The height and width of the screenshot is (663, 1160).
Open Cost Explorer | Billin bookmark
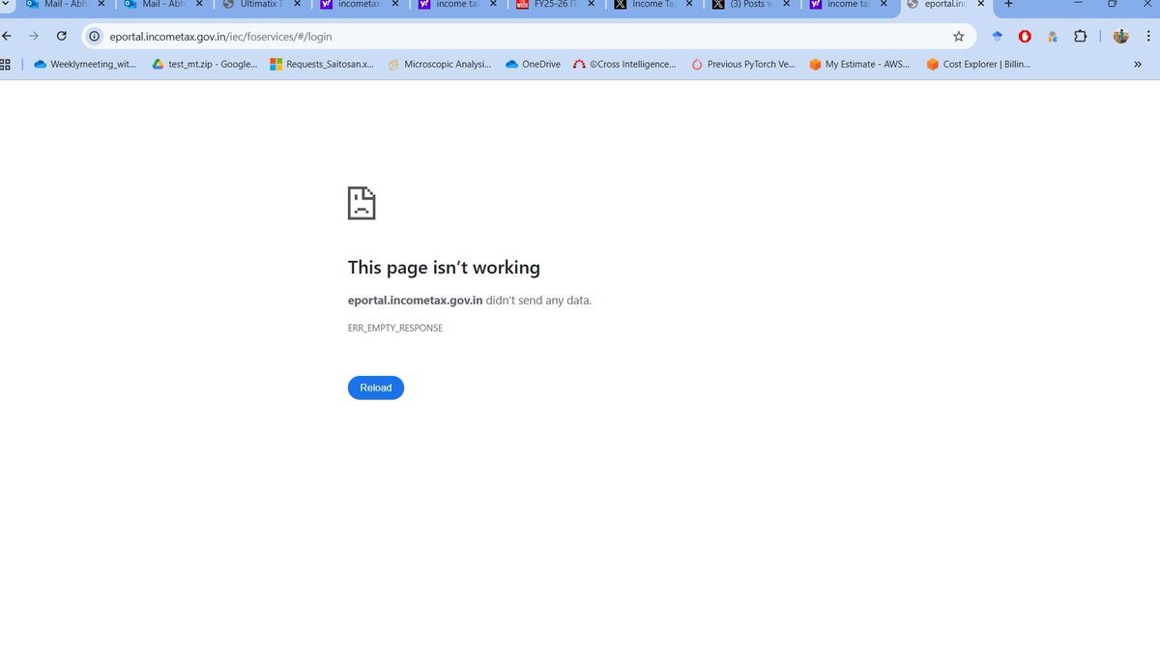point(978,65)
